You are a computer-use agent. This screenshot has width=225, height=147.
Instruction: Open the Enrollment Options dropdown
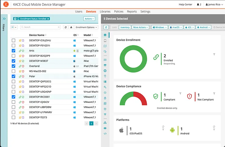click(x=85, y=27)
